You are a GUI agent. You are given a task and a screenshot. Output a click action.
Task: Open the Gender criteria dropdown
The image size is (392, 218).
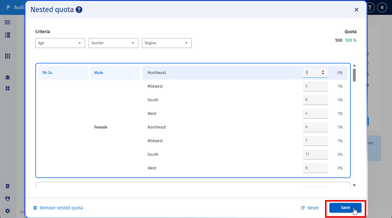coord(113,43)
